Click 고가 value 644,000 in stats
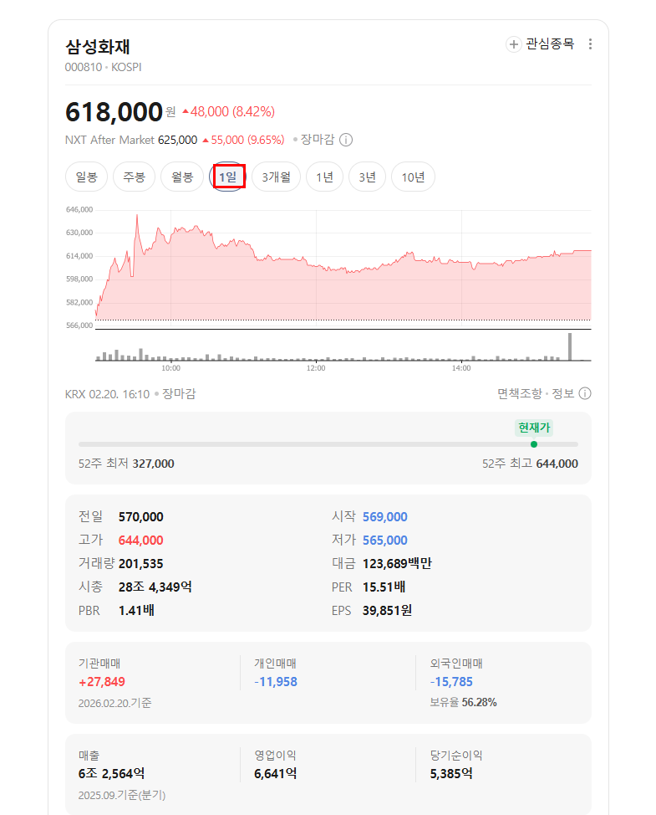 [140, 540]
